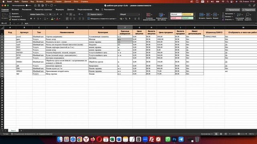
Task: Click the Redo circular arrow icon
Action: coord(51,6)
